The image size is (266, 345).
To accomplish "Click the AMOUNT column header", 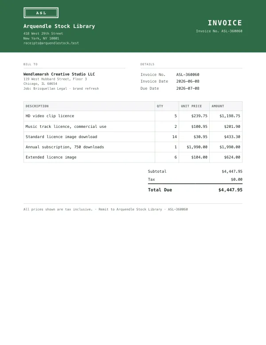I will pos(218,106).
